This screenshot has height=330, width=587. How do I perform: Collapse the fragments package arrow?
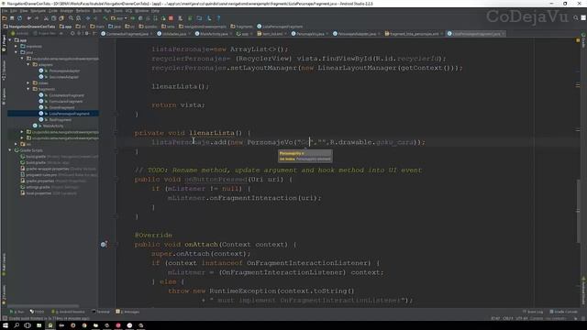click(x=28, y=89)
